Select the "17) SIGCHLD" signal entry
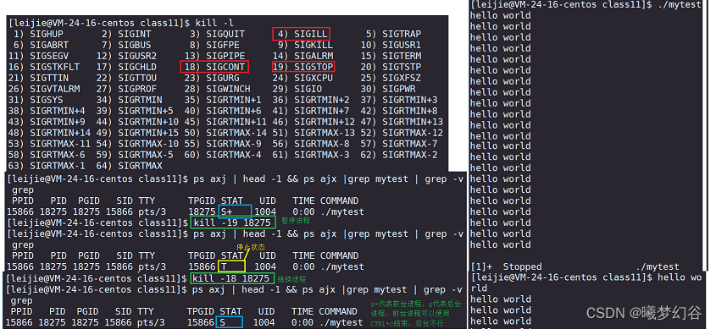 [x=126, y=67]
